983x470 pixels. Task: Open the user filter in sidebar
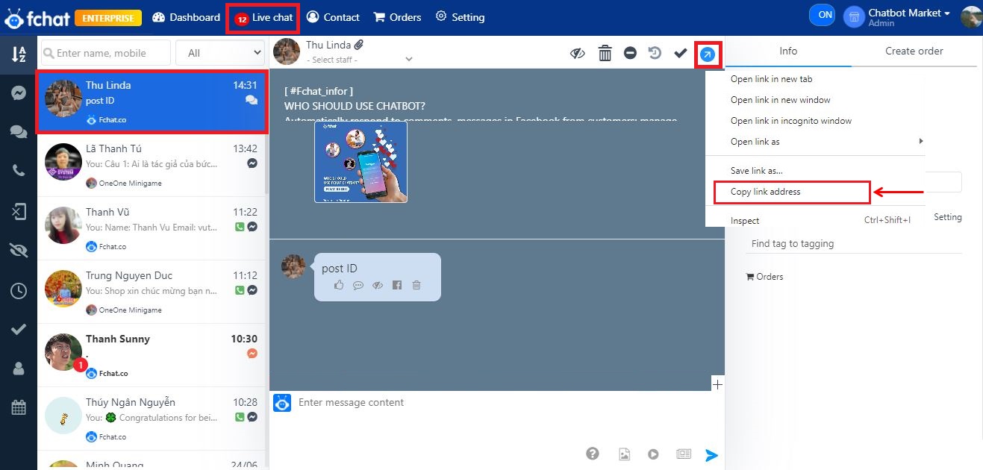tap(19, 369)
